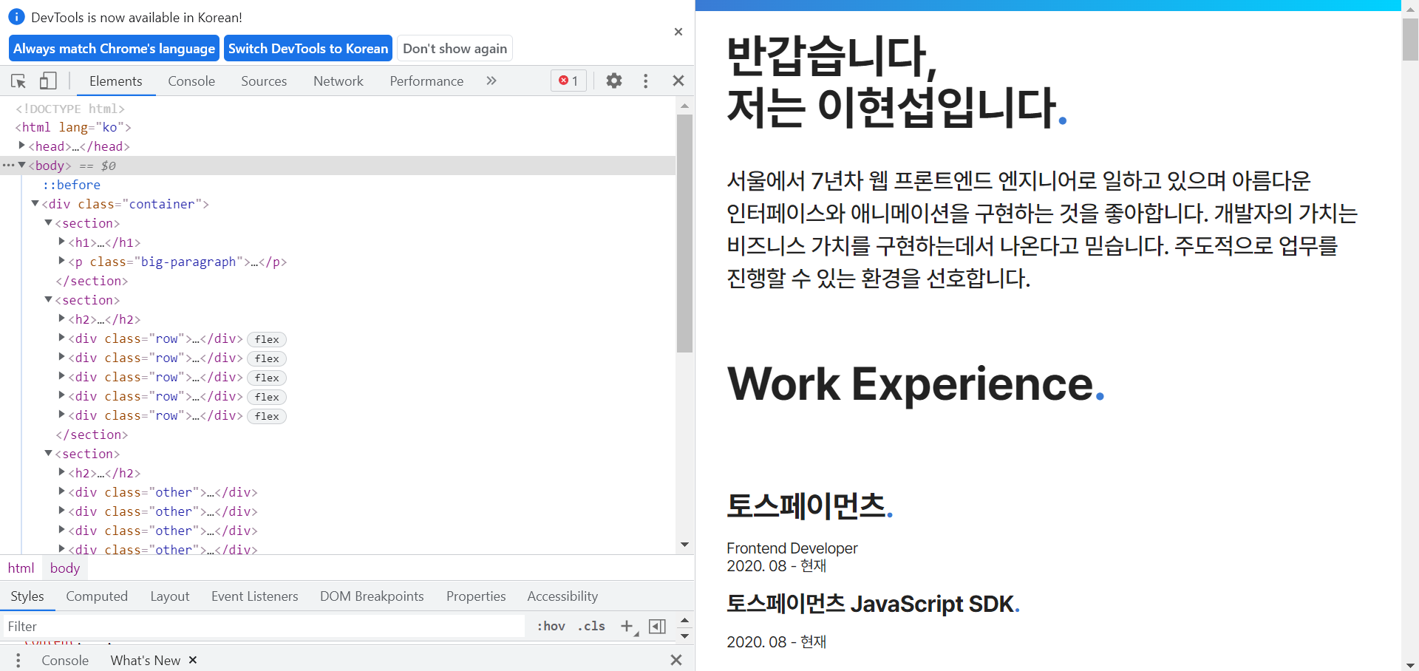
Task: Click Always match Chrome's language
Action: click(x=114, y=49)
